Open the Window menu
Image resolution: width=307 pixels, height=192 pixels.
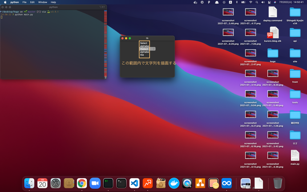[x=42, y=2]
